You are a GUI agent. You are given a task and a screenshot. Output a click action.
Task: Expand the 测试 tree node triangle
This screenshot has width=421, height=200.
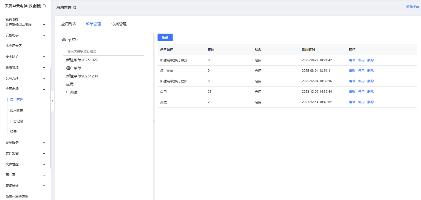[67, 92]
